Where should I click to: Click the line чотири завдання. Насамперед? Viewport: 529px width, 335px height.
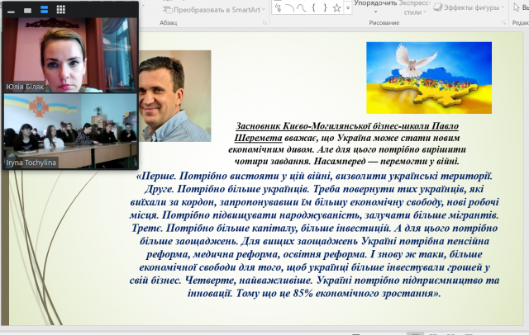coord(347,161)
